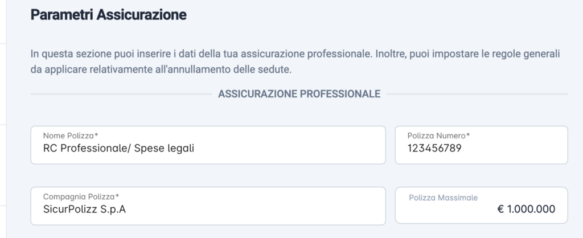Click the first line of the description paragraph

295,54
